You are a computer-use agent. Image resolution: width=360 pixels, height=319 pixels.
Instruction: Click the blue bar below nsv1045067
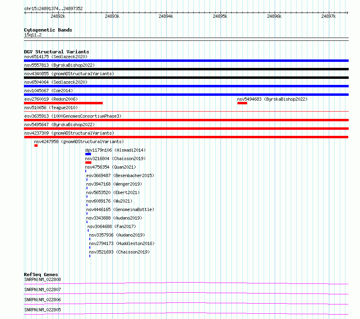click(186, 95)
